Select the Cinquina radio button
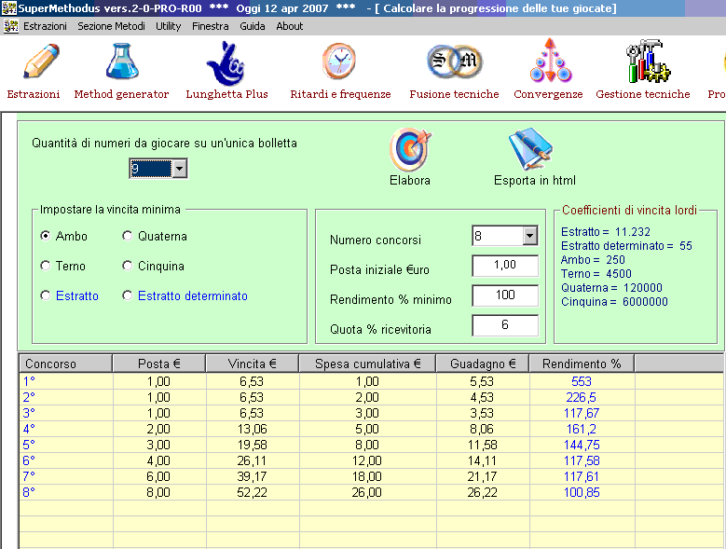726x549 pixels. point(127,266)
